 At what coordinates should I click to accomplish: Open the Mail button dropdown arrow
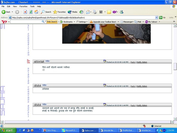click(143, 22)
